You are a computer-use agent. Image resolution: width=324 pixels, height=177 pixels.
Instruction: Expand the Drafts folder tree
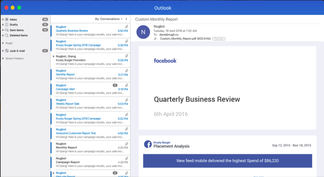coord(3,25)
